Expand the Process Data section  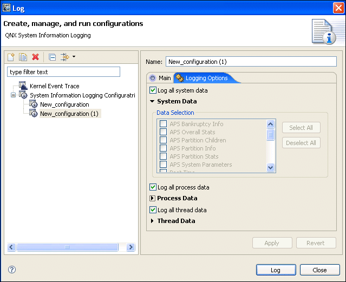click(x=153, y=199)
